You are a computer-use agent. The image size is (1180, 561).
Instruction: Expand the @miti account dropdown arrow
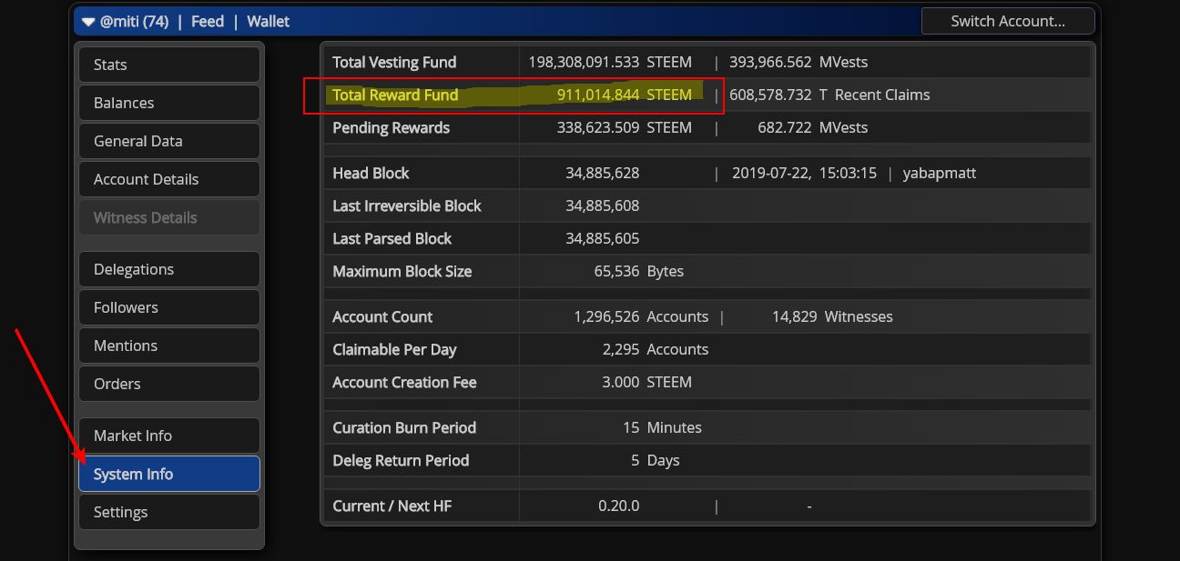[x=88, y=21]
